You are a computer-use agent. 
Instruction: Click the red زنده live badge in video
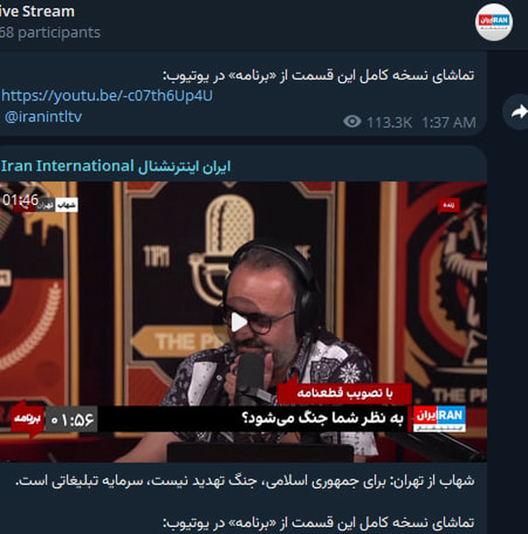(449, 205)
